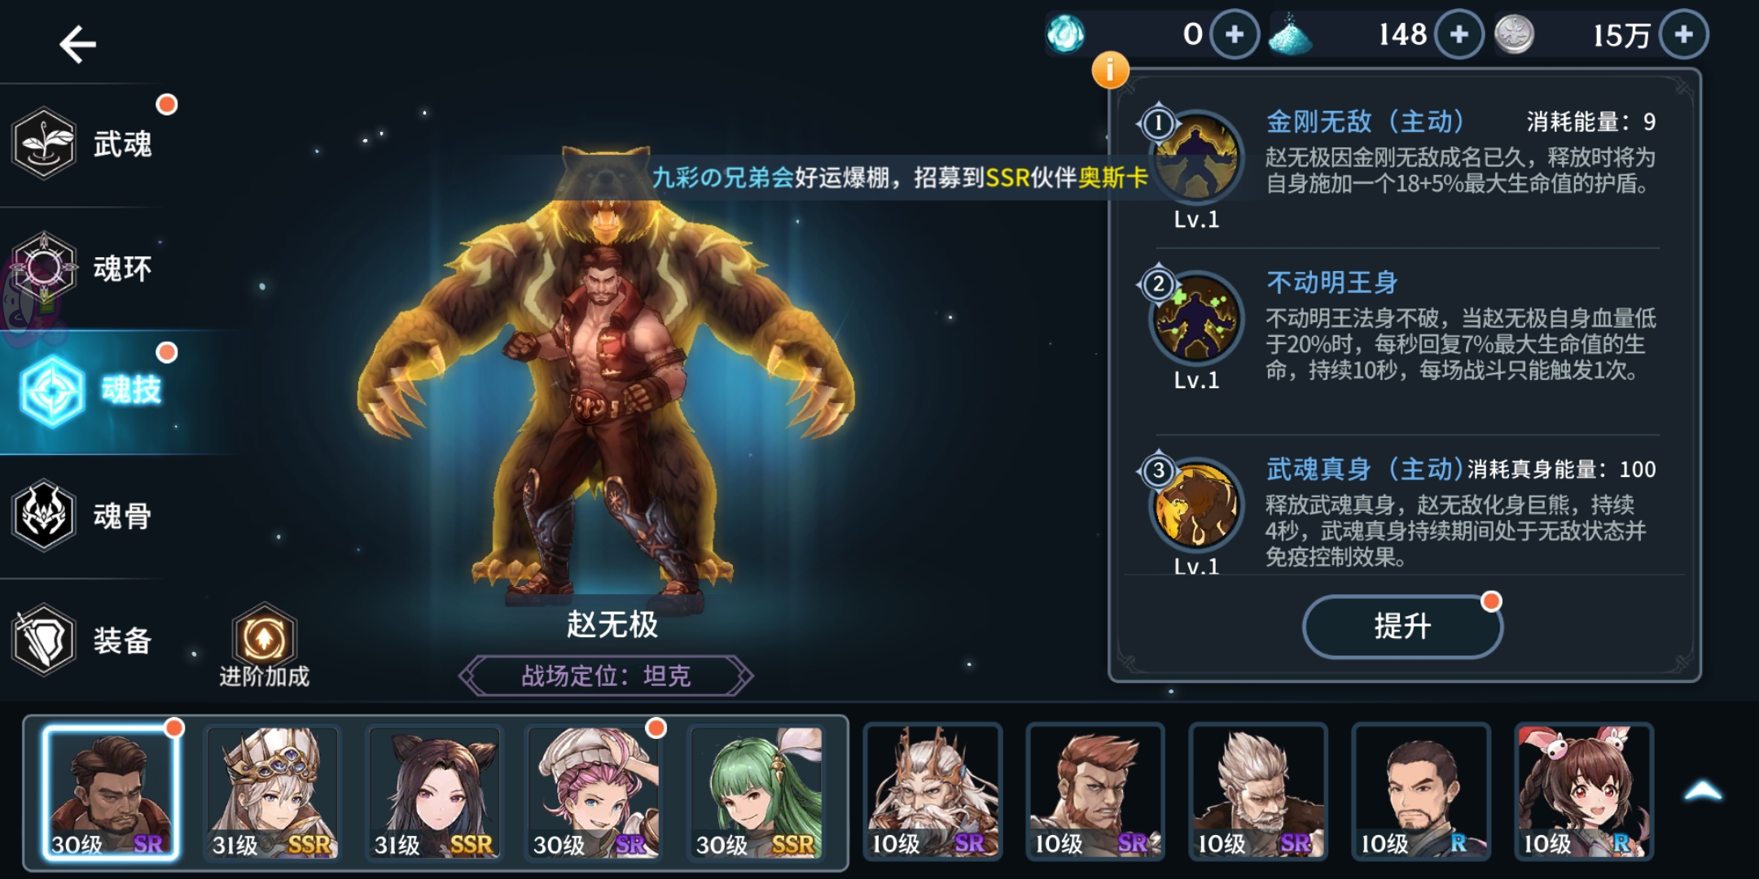
Task: Add more blue crystal currency
Action: click(x=1459, y=34)
